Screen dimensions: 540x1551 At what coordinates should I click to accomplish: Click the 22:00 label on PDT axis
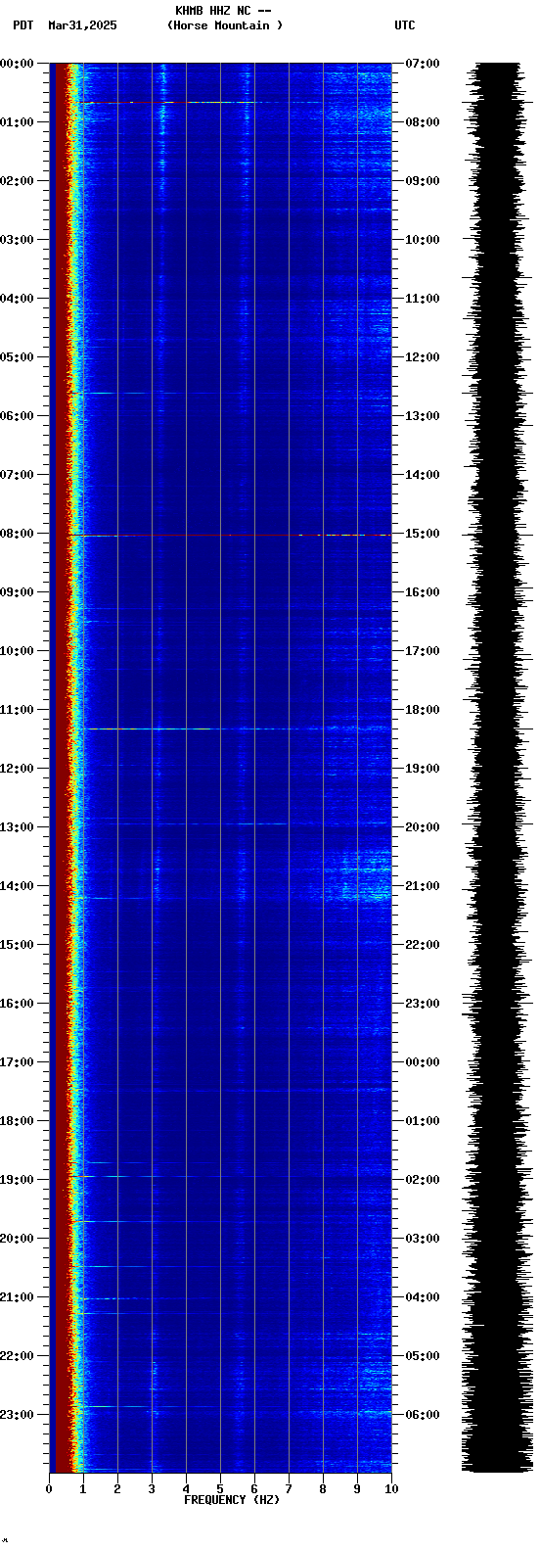pos(17,1356)
